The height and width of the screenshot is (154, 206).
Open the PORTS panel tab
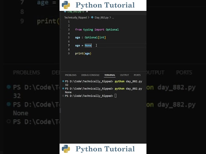(137, 75)
